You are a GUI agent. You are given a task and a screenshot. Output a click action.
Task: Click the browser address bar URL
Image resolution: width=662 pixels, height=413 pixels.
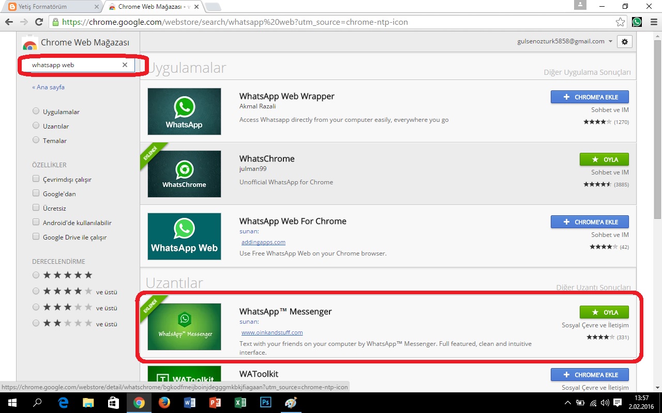pos(235,22)
